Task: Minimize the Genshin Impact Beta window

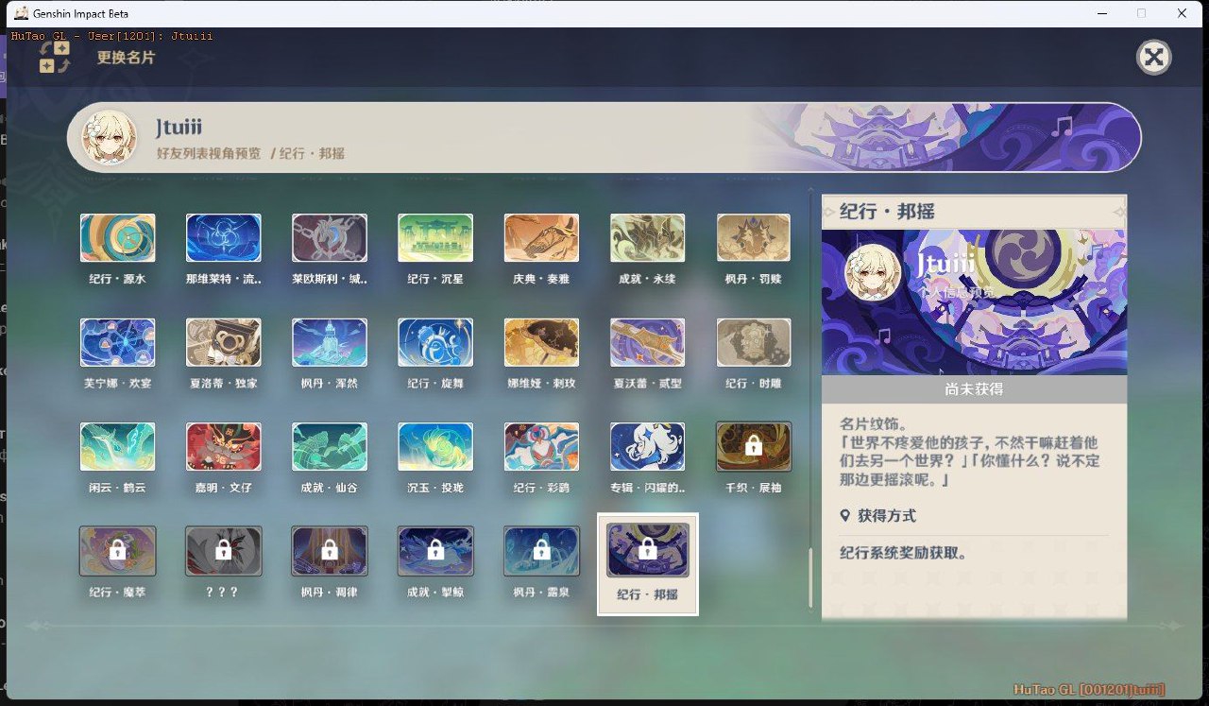Action: [x=1100, y=13]
